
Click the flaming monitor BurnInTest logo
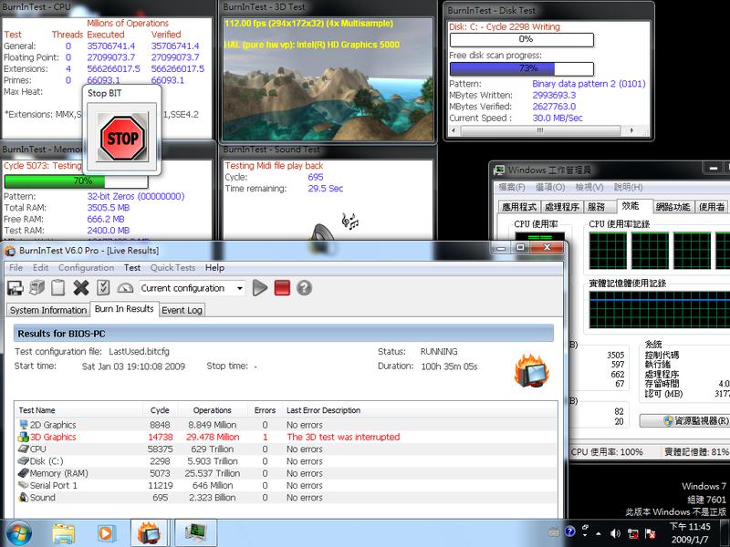[x=532, y=371]
